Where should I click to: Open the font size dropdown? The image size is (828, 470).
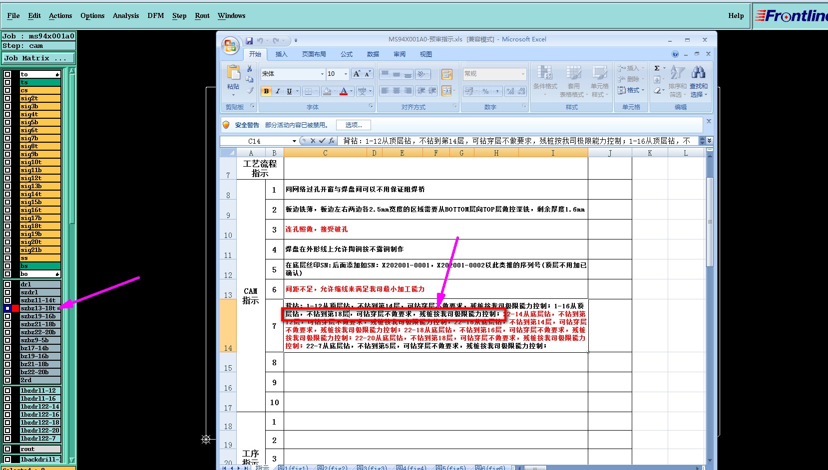pos(345,74)
